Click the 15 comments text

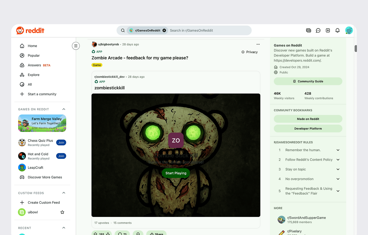click(x=122, y=223)
